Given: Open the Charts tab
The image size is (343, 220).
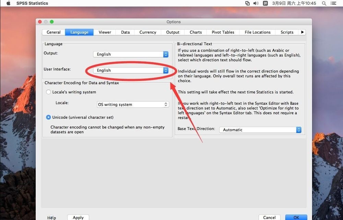Looking at the screenshot, I should (x=196, y=32).
